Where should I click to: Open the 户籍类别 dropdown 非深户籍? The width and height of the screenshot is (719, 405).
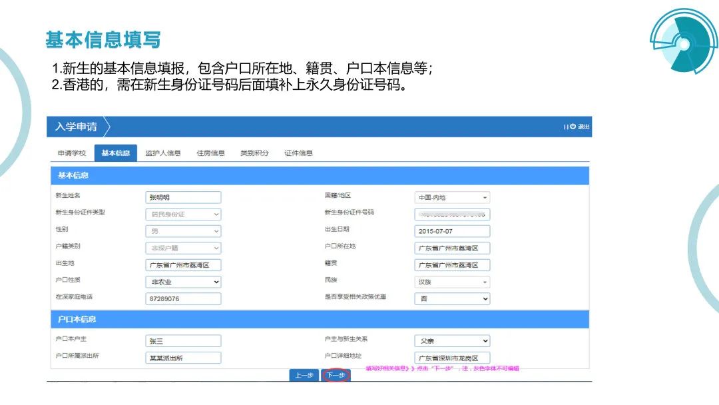tap(184, 248)
